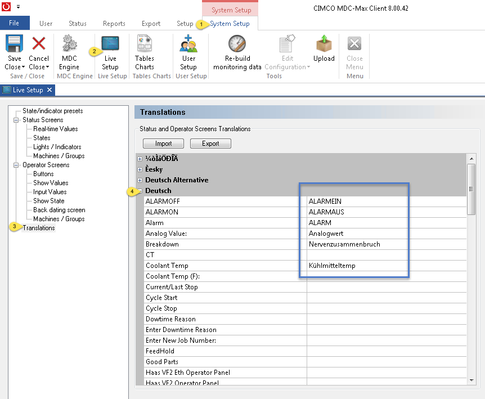Select the Downtime Reason row label
Viewport: 485px width, 399px height.
[170, 319]
